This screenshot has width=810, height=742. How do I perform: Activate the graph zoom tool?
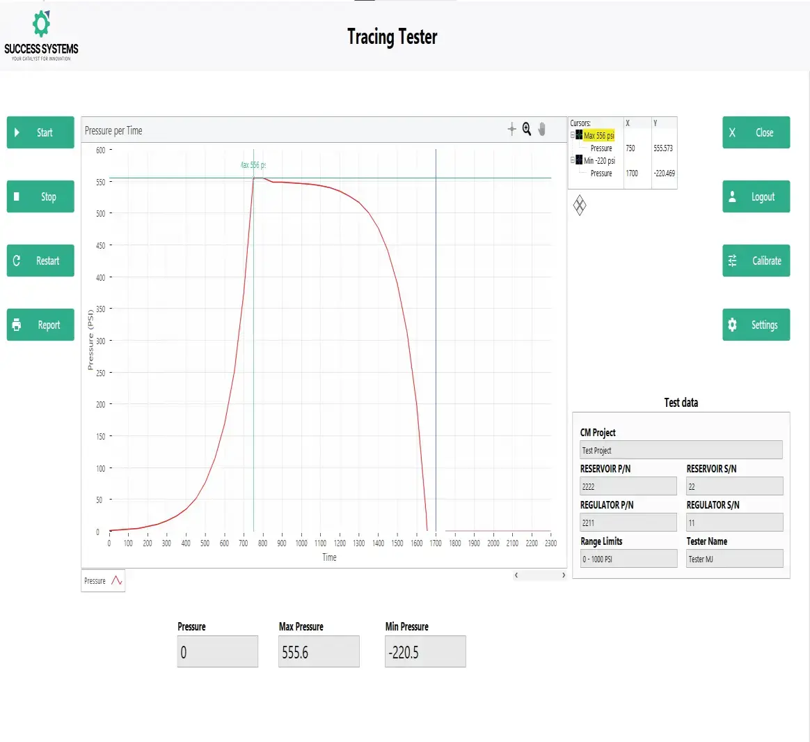tap(527, 129)
